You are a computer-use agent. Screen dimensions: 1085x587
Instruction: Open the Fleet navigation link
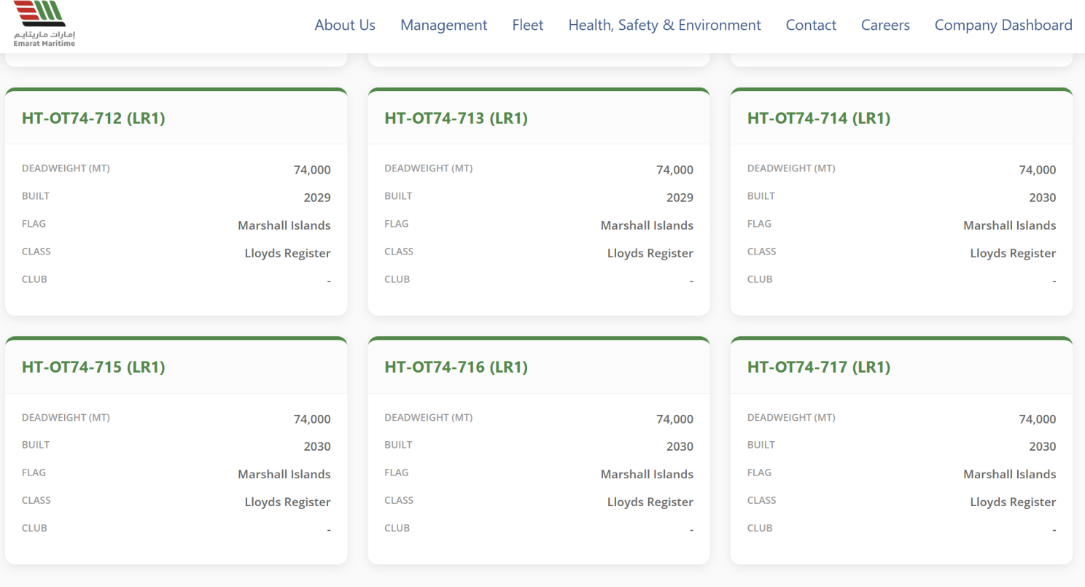click(527, 25)
